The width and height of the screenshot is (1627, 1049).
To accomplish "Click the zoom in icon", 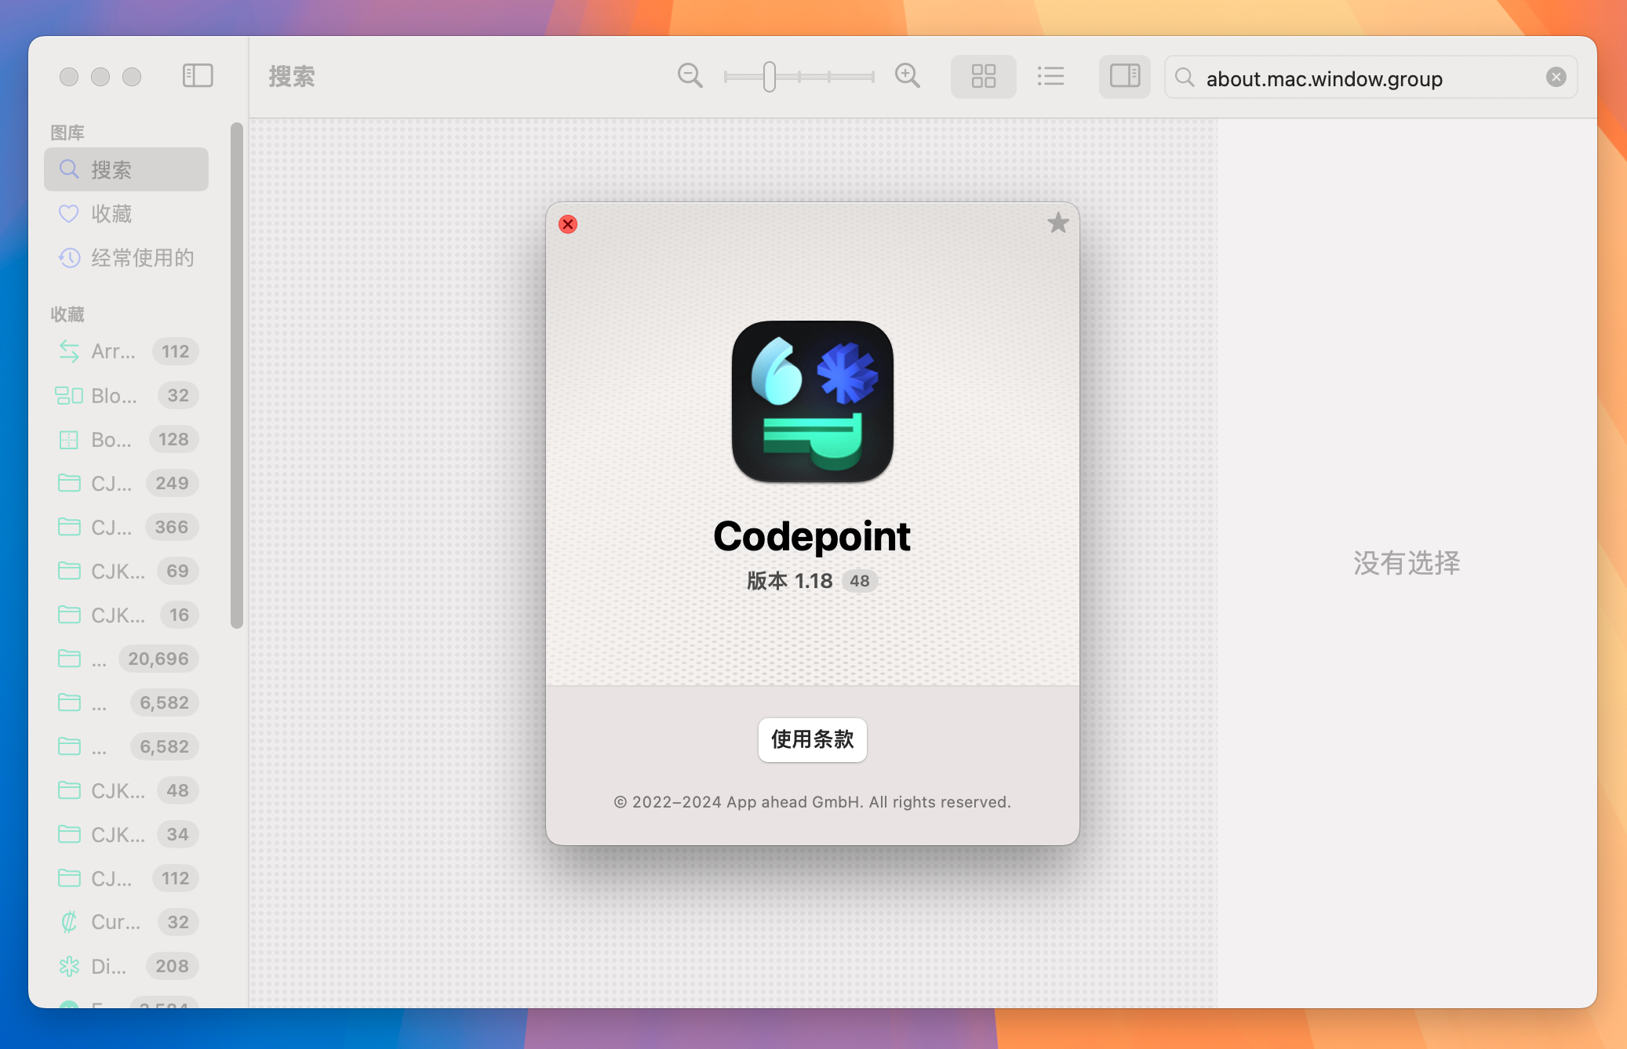I will (907, 76).
